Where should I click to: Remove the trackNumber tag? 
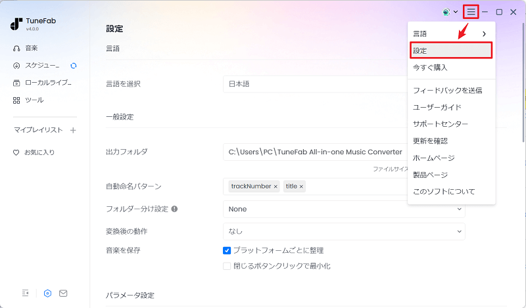tap(275, 187)
